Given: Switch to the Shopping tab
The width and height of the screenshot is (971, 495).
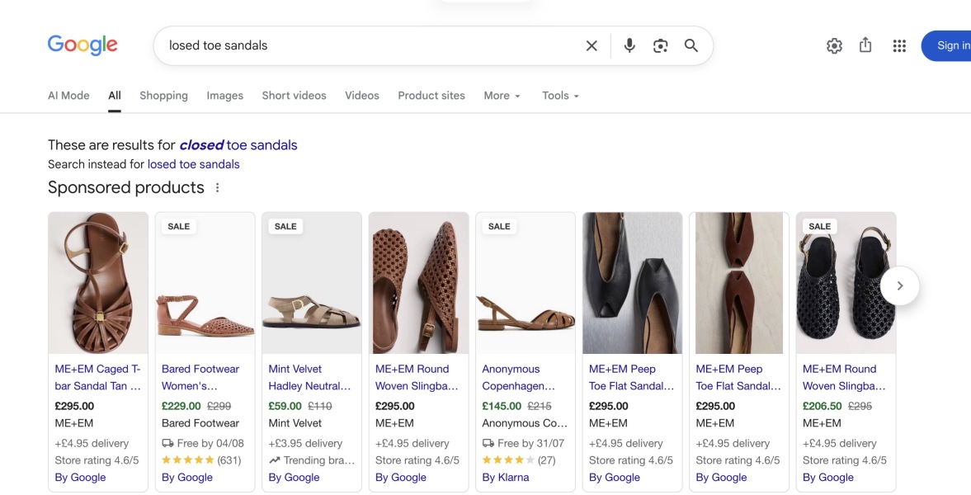Looking at the screenshot, I should [163, 96].
